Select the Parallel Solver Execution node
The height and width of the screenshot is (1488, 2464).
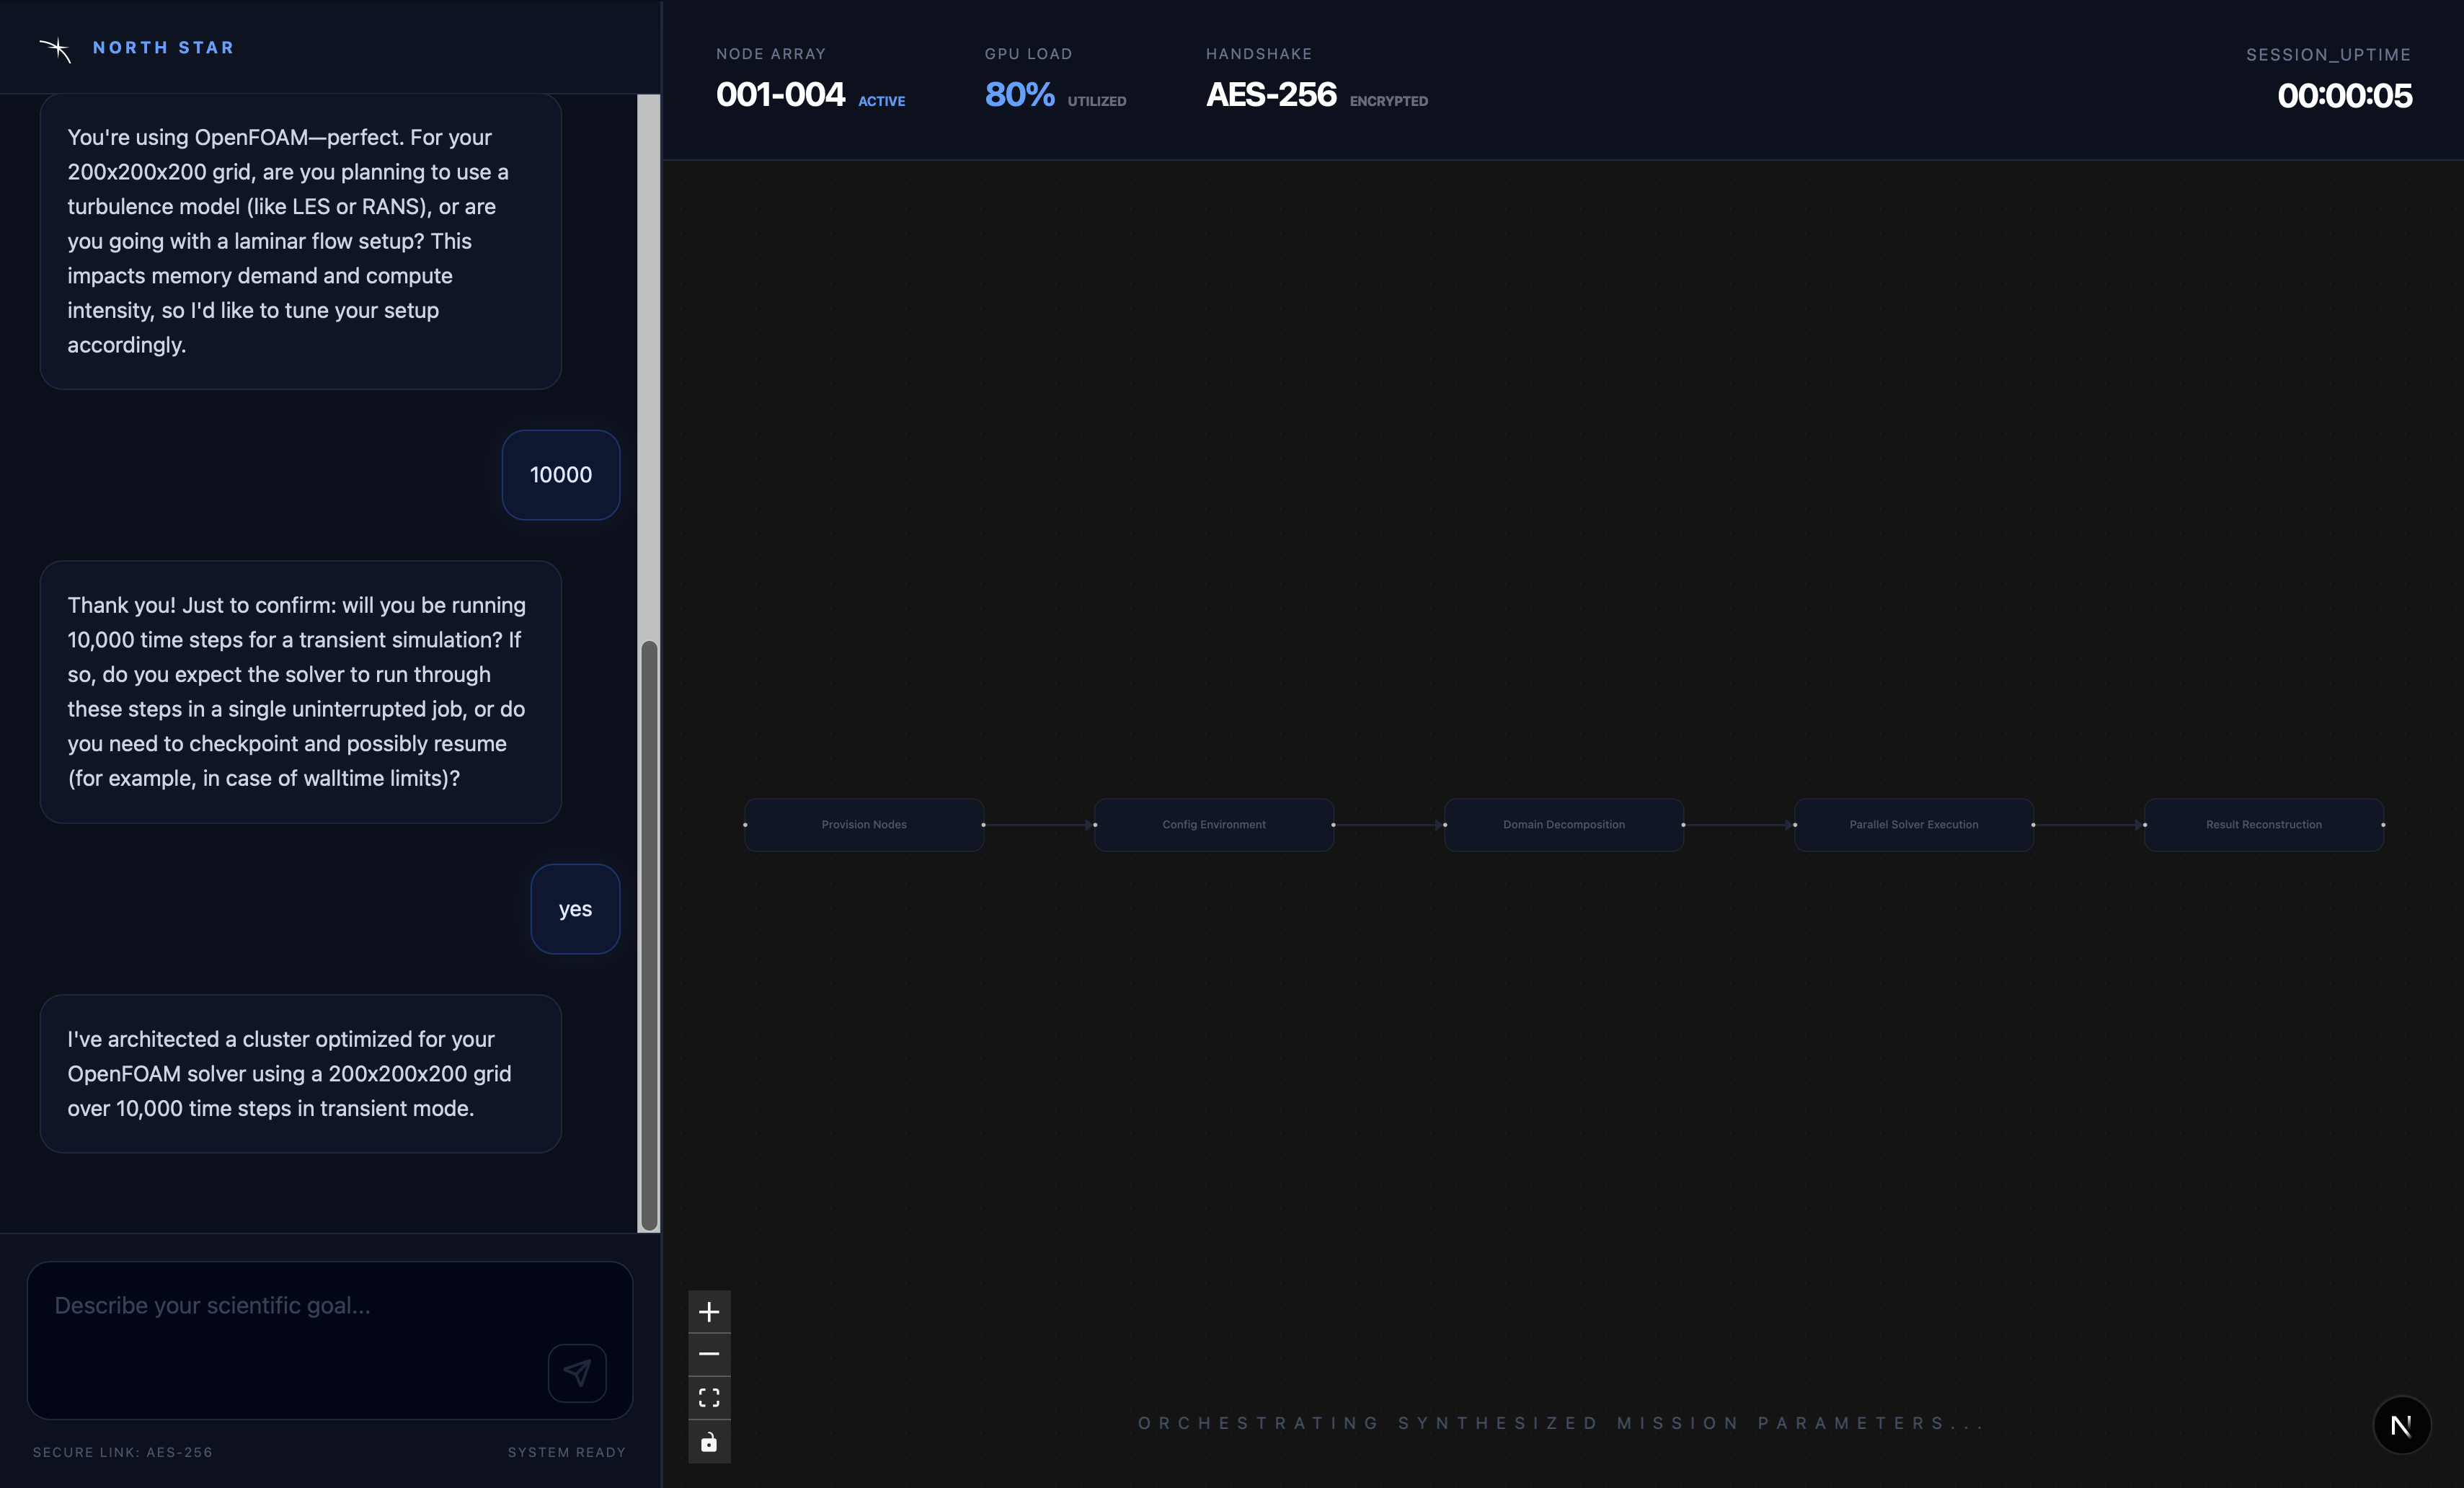(1913, 824)
